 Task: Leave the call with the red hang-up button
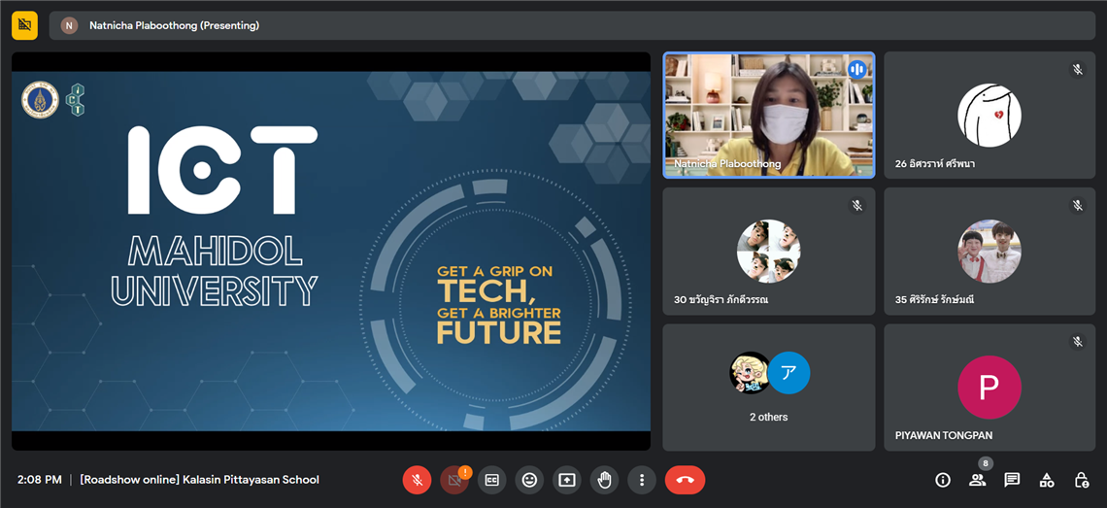(x=685, y=480)
